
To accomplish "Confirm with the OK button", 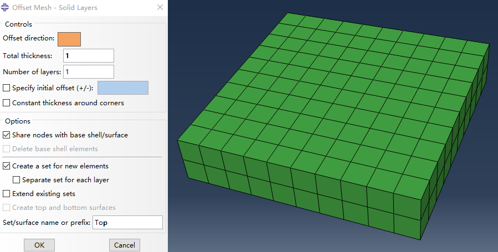I will pyautogui.click(x=39, y=245).
